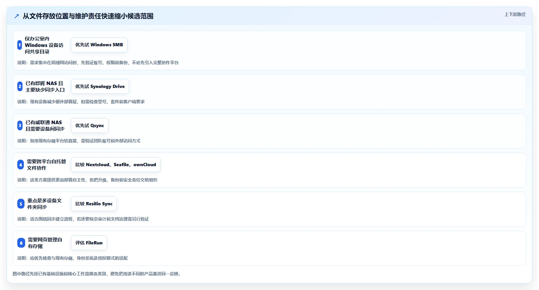
Task: Click the note starting 现有设备减少额外部署层
Action: [81, 102]
